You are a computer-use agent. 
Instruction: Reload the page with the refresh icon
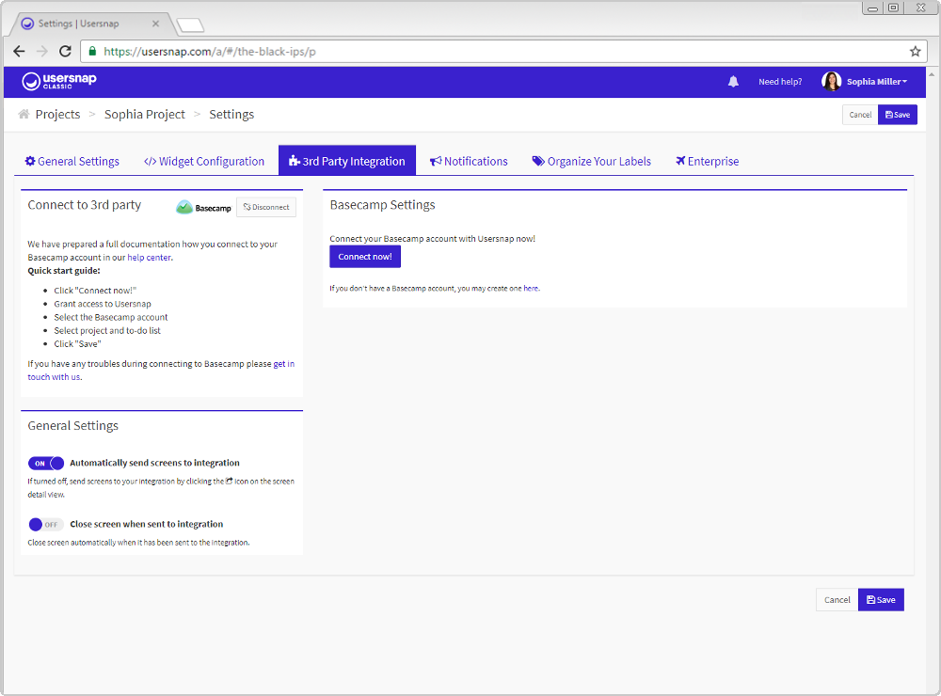(66, 52)
